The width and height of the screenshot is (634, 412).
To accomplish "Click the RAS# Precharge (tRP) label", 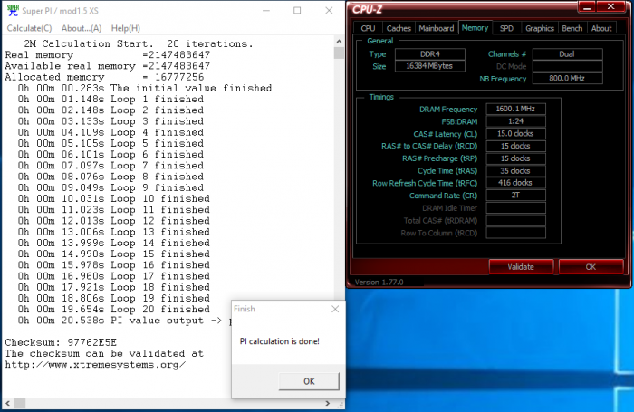I will 439,158.
